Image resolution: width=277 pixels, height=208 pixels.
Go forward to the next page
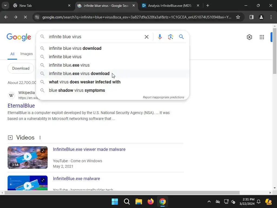coord(16,17)
